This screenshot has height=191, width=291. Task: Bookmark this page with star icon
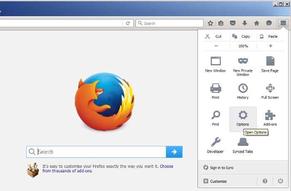pos(210,23)
